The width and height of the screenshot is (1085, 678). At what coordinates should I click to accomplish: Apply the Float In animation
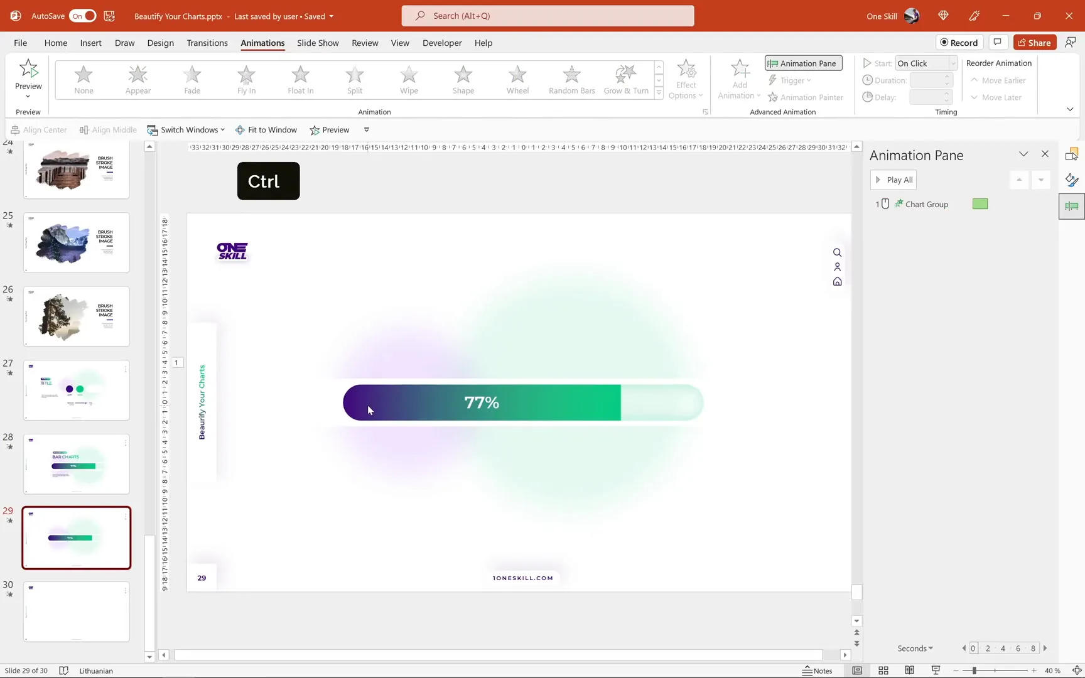tap(301, 80)
